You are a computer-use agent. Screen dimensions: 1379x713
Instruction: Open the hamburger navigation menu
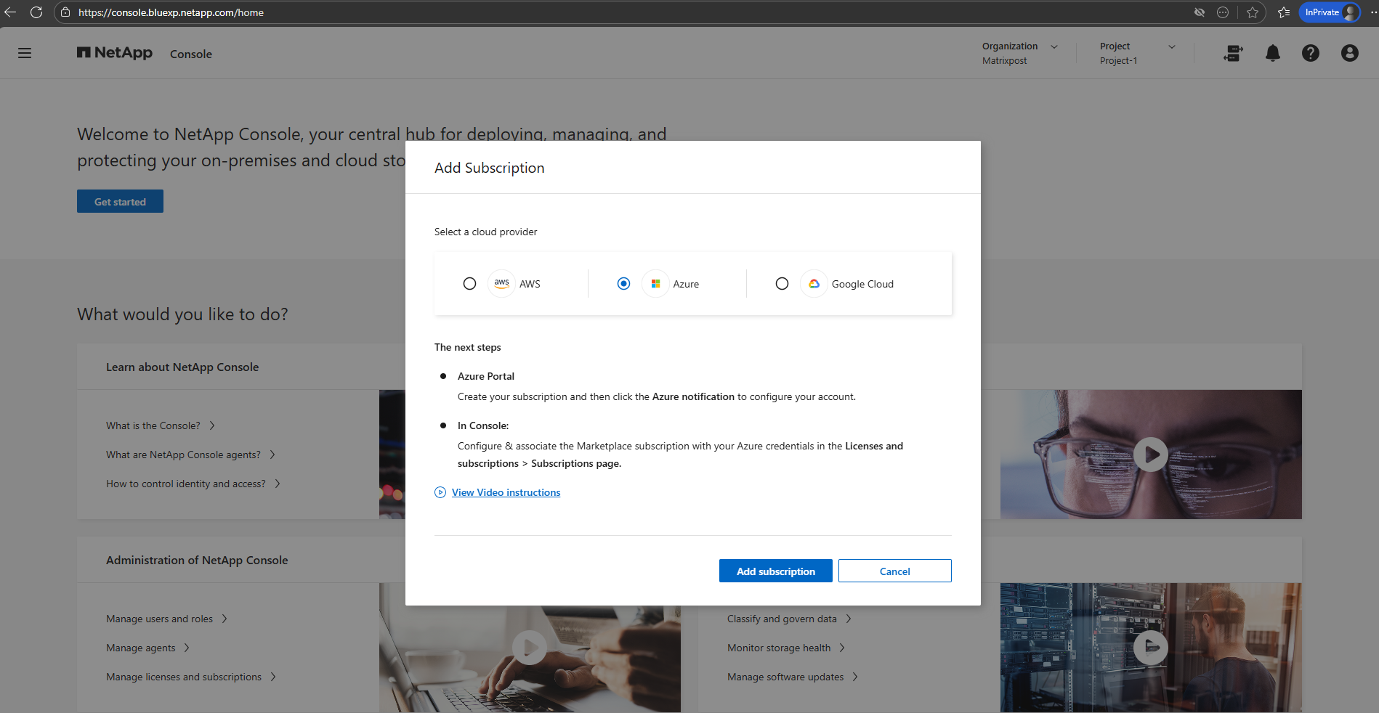[x=25, y=53]
